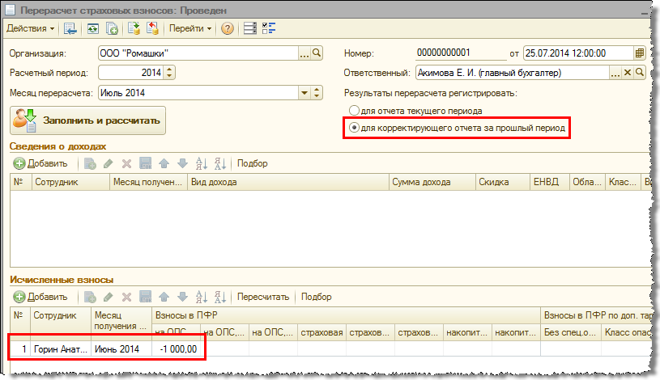This screenshot has height=380, width=660.
Task: Click sort descending icon in Сведения о доходах
Action: click(220, 163)
